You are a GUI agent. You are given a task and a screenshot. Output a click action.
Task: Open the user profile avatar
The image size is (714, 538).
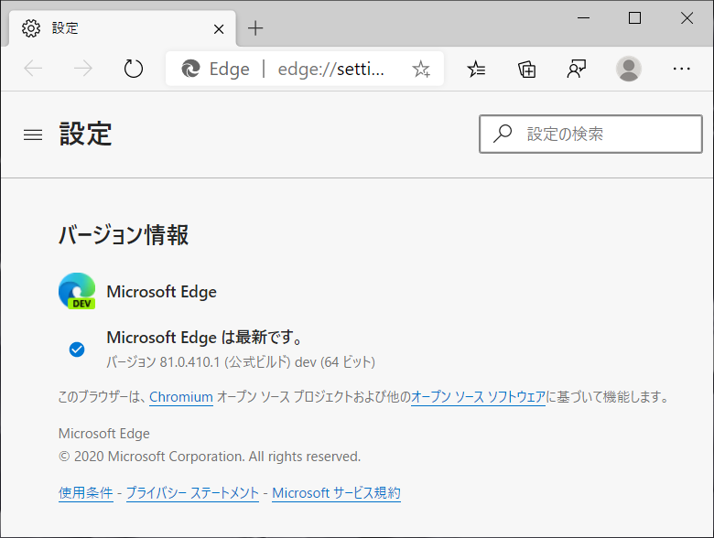click(629, 69)
